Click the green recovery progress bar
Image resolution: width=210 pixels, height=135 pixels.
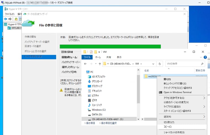click(110, 47)
